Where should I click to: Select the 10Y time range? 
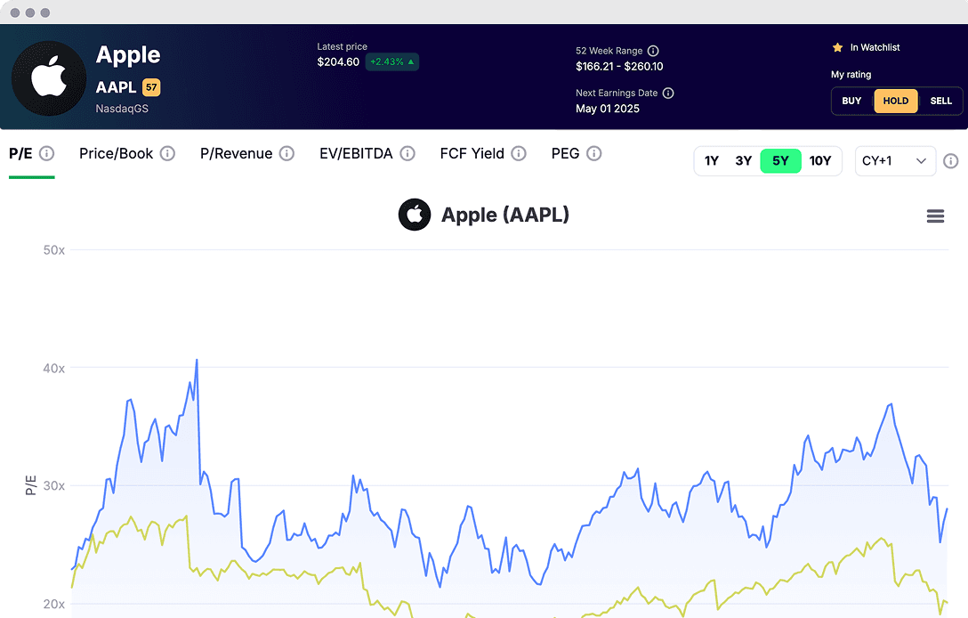(819, 160)
